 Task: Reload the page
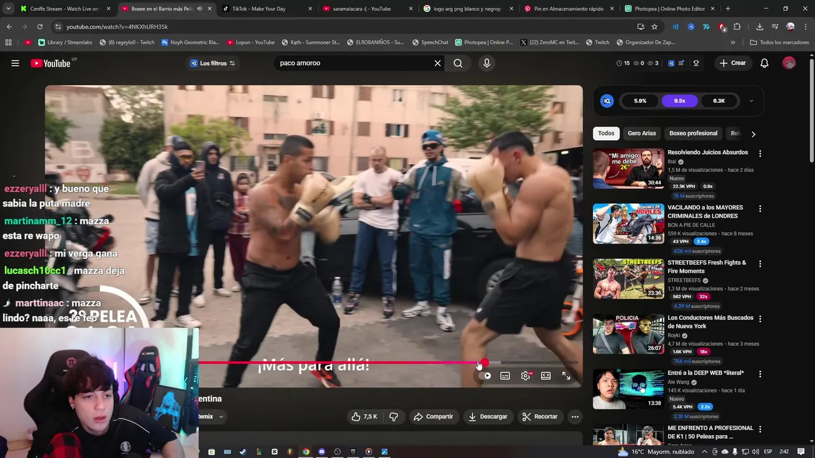(x=39, y=27)
